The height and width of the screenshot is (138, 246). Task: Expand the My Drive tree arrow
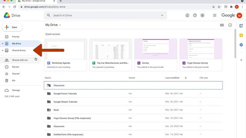coord(3,43)
